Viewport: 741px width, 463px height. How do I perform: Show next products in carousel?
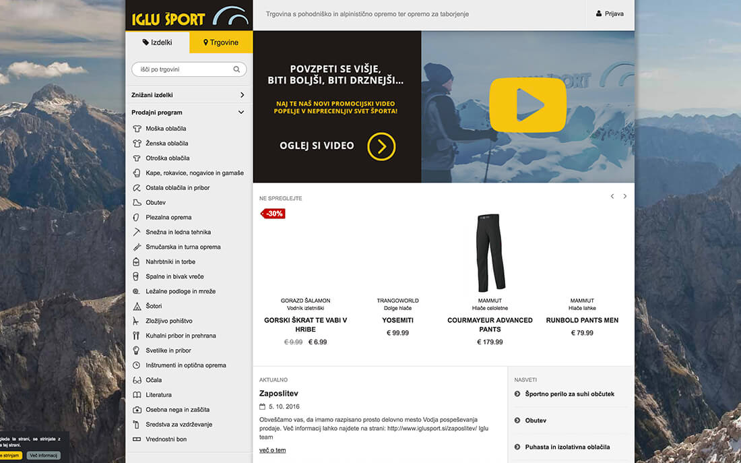[624, 196]
